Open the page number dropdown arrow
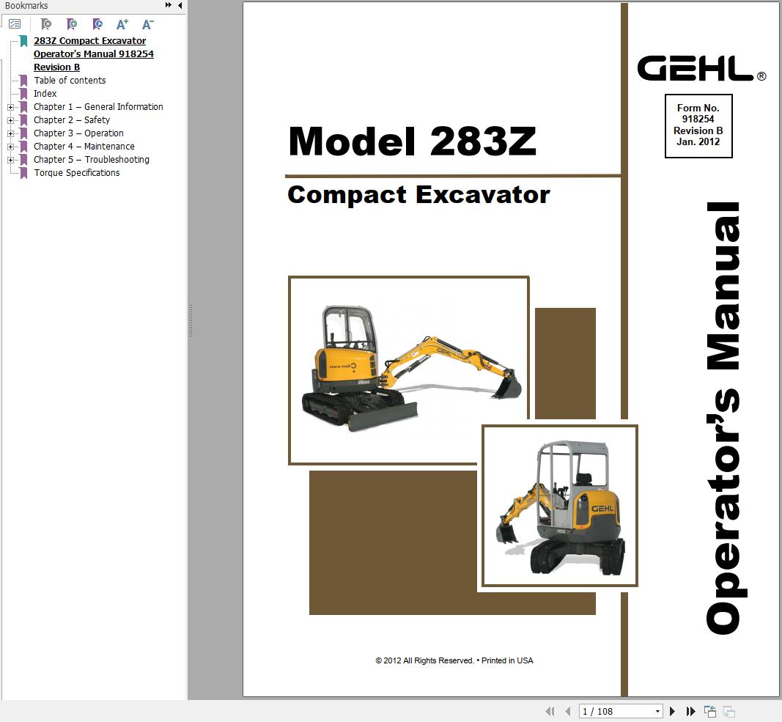 click(658, 712)
